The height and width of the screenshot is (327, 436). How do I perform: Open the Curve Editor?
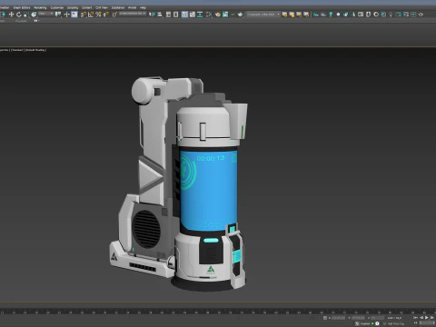tap(193, 15)
